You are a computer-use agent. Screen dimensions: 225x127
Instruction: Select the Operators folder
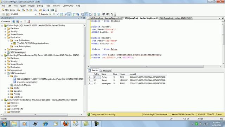(x=18, y=91)
